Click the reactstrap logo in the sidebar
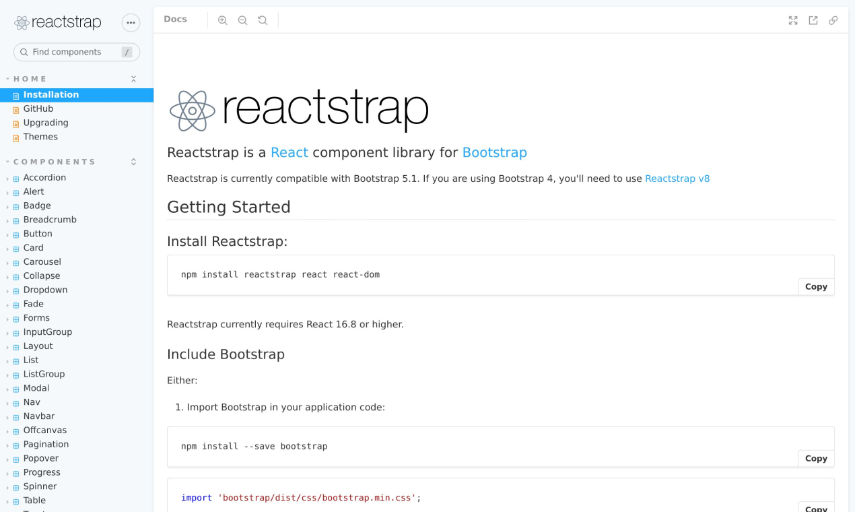Image resolution: width=855 pixels, height=512 pixels. [x=58, y=23]
